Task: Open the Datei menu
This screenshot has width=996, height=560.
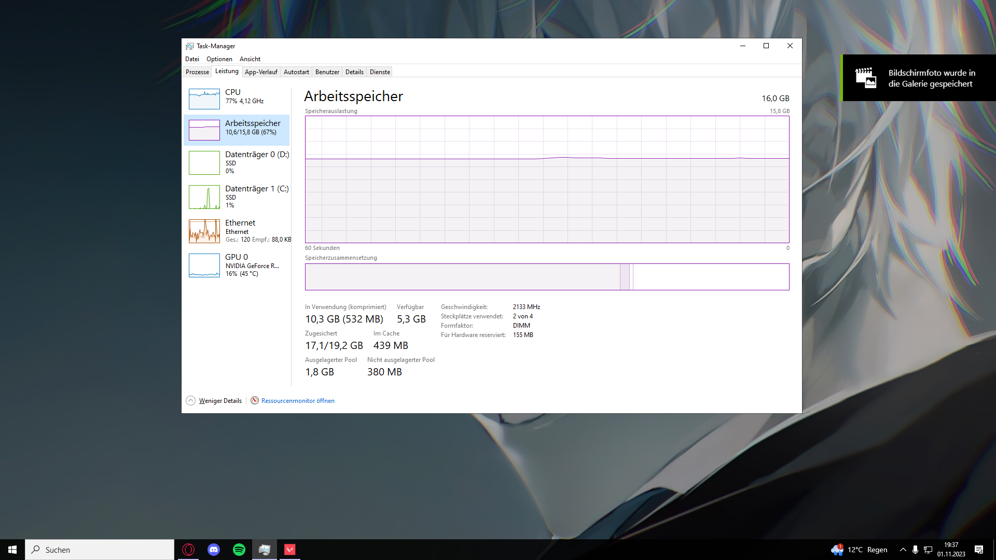Action: click(192, 59)
